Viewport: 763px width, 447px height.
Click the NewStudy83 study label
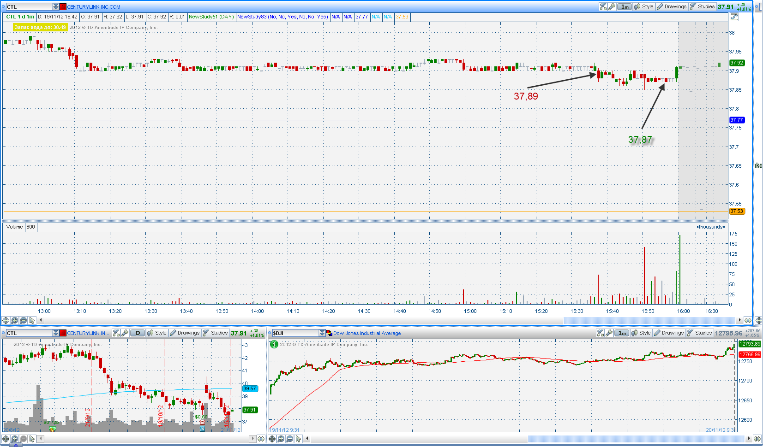[x=282, y=17]
